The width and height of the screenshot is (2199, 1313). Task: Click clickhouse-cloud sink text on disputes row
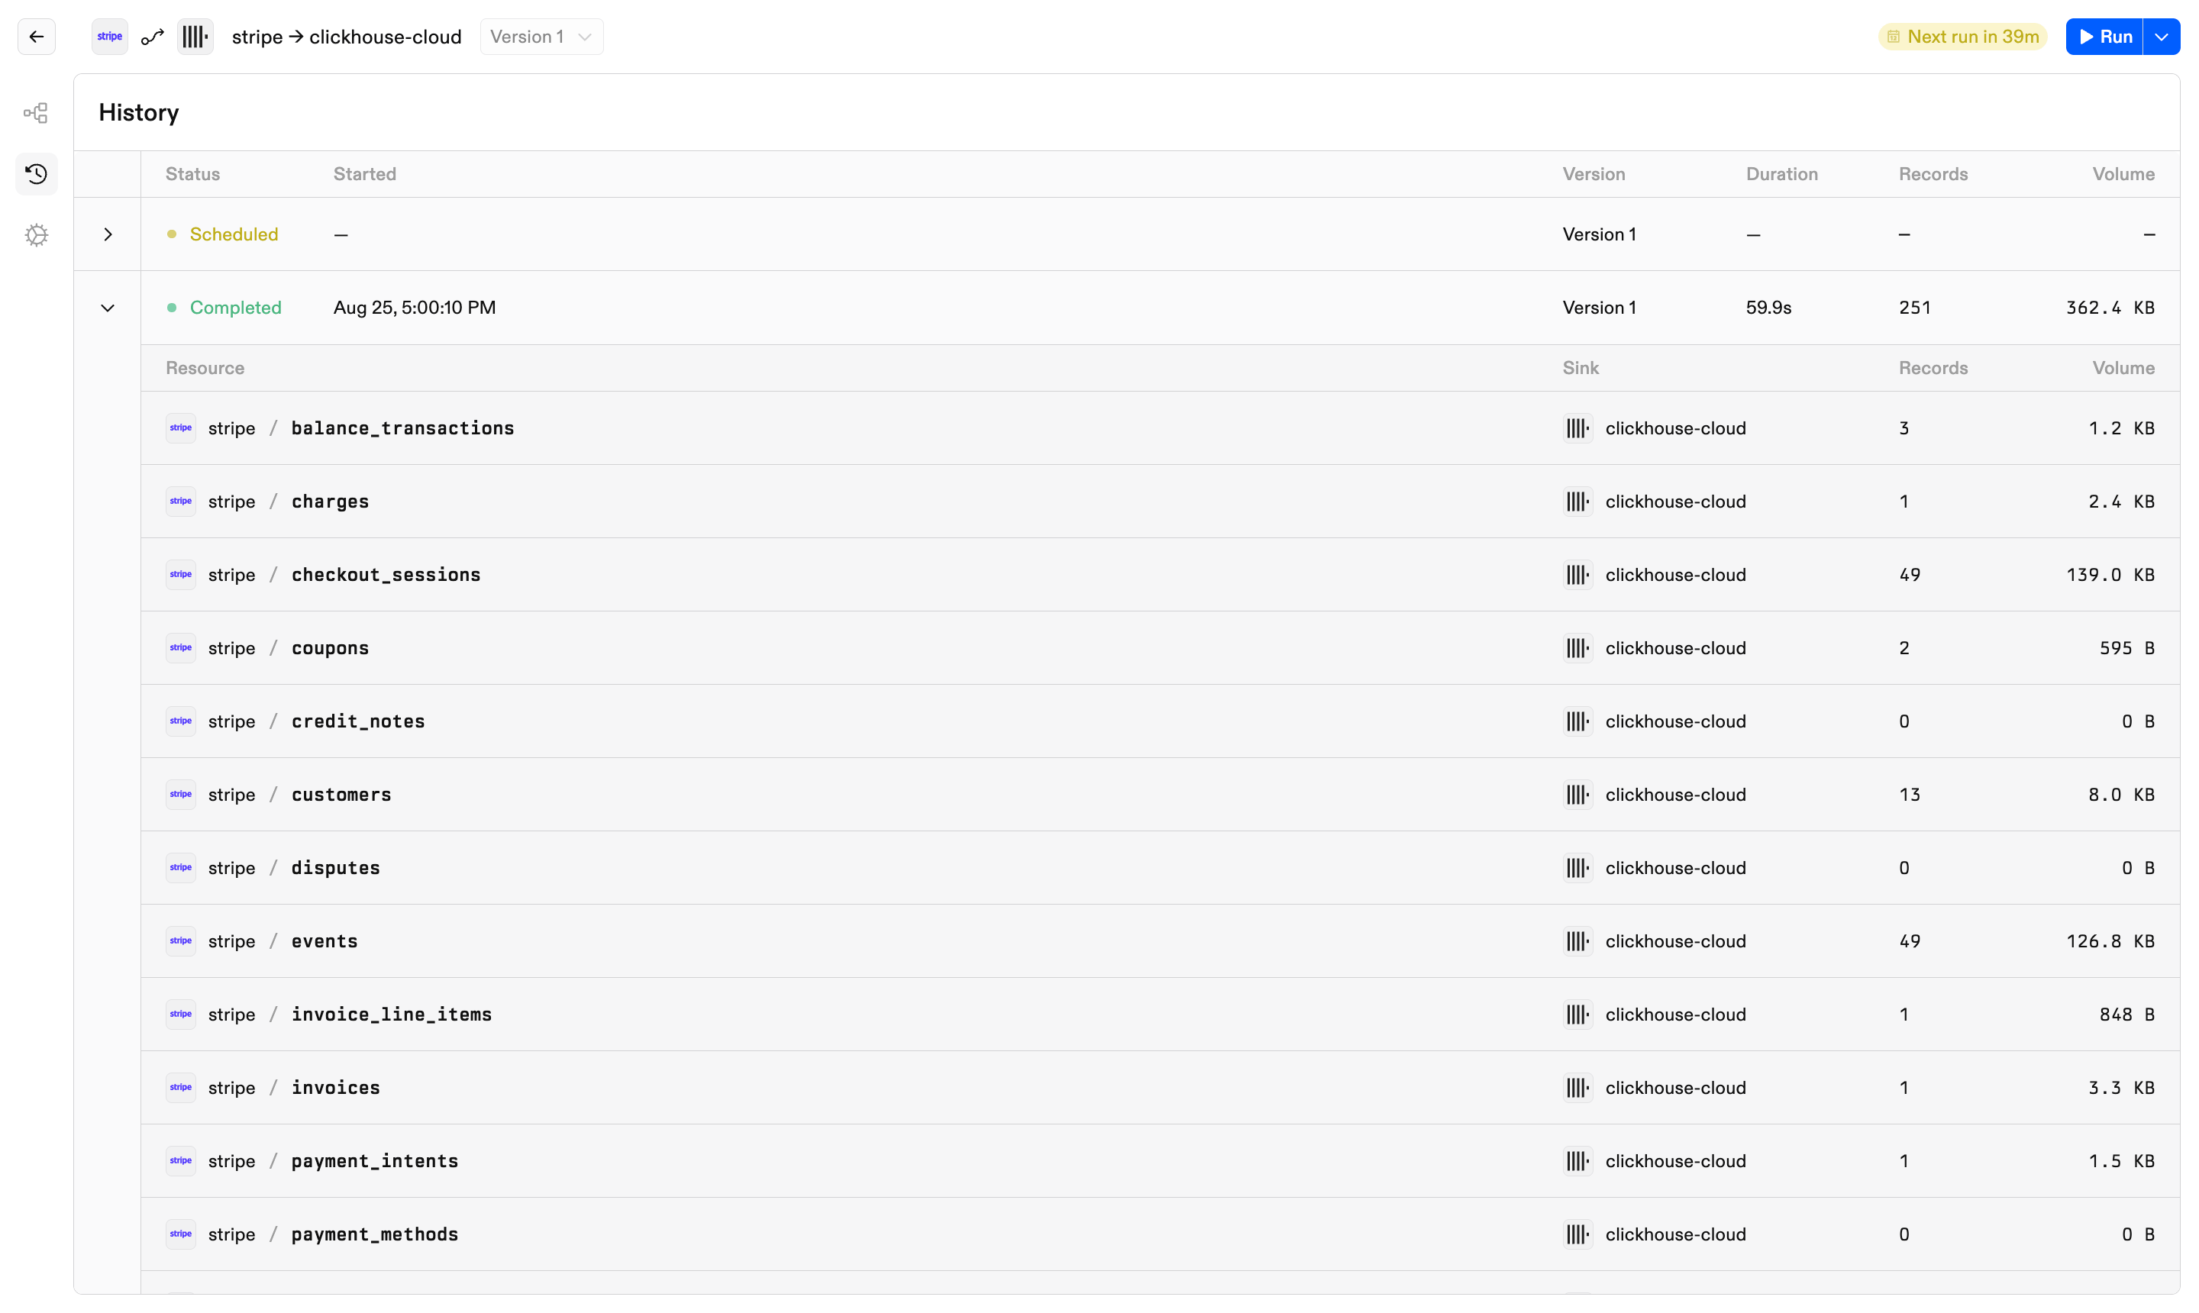click(x=1676, y=868)
